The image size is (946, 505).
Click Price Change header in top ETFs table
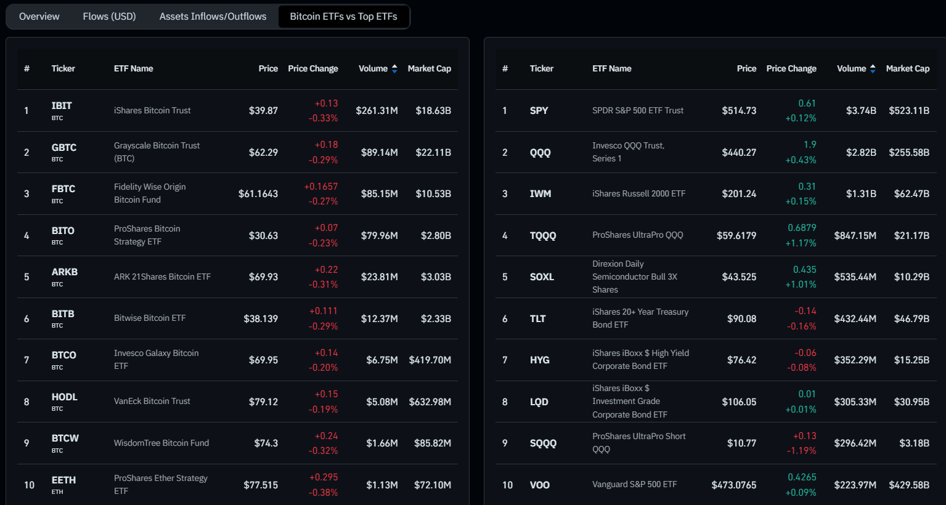pyautogui.click(x=791, y=69)
